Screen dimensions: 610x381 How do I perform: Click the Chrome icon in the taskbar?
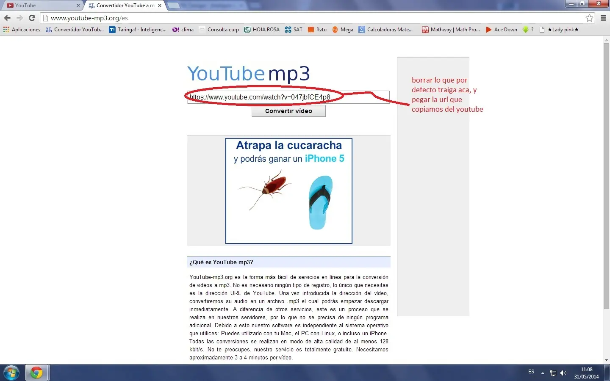click(x=37, y=373)
